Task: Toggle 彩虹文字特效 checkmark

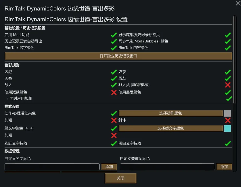Action: [114, 143]
